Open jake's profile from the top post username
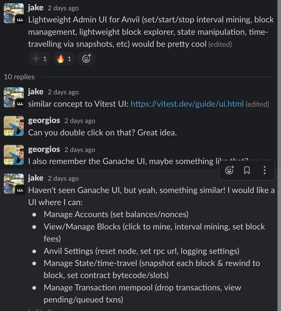Viewport: 281px width, 311px height. (x=36, y=8)
